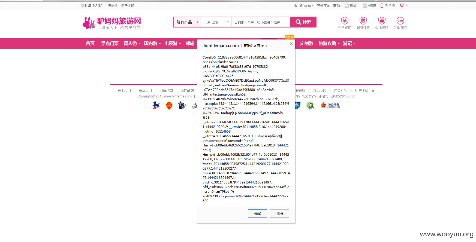
Task: Expand the 游记 menu arrow
Action: [x=354, y=44]
